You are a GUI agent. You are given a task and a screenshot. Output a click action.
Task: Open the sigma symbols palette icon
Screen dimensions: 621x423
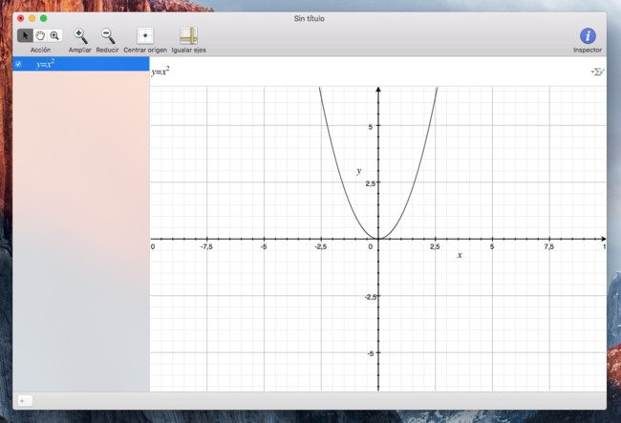point(597,72)
